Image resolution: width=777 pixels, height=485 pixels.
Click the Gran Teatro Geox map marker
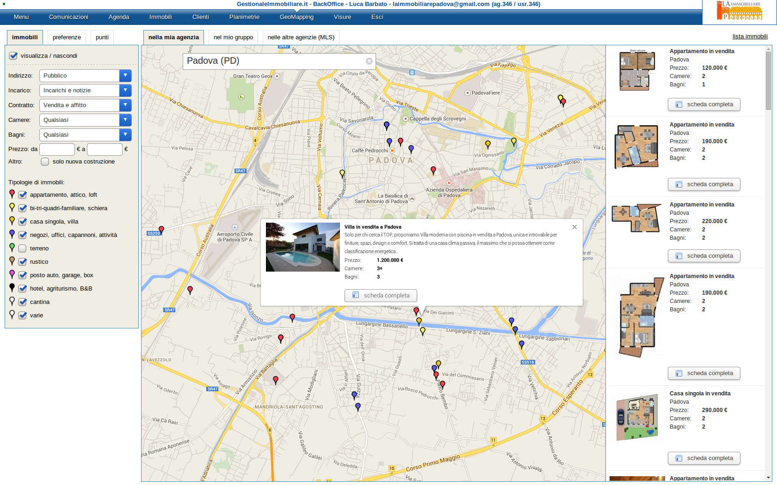pos(277,76)
